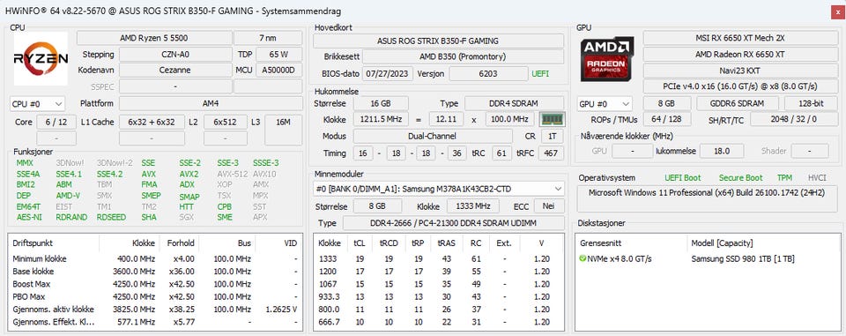This screenshot has height=336, width=846.
Task: Click the A50000D MCU value
Action: [x=279, y=71]
